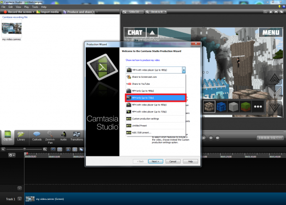Click the Play button in the preview
This screenshot has width=286, height=205.
click(x=204, y=138)
